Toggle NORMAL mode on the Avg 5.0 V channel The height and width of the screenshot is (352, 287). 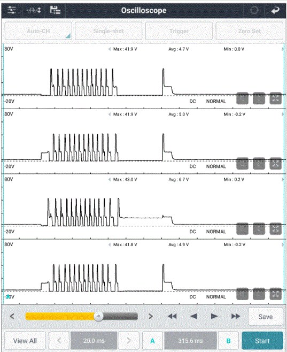point(216,166)
